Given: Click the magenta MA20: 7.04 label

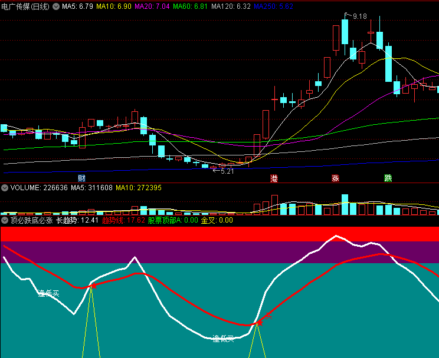Looking at the screenshot, I should click(x=152, y=6).
